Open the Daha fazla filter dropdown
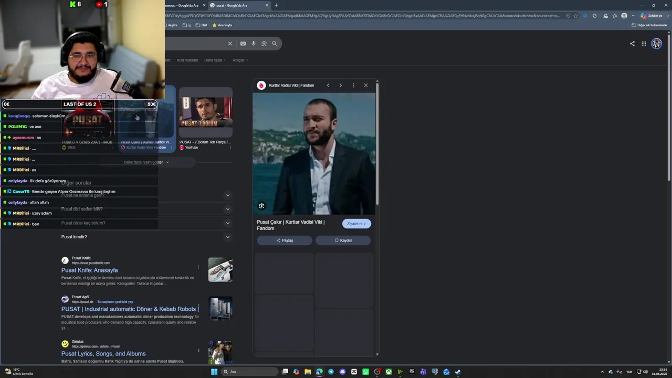 pyautogui.click(x=215, y=60)
